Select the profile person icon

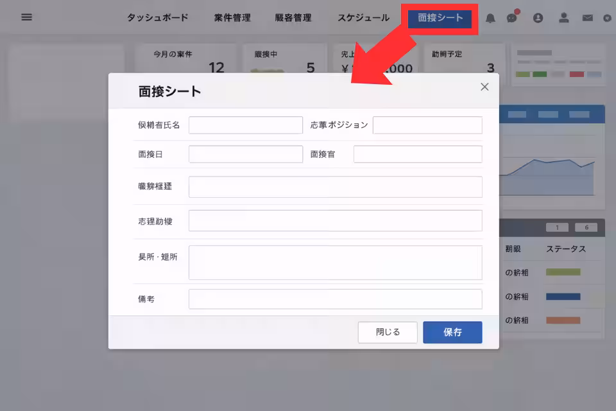point(564,19)
